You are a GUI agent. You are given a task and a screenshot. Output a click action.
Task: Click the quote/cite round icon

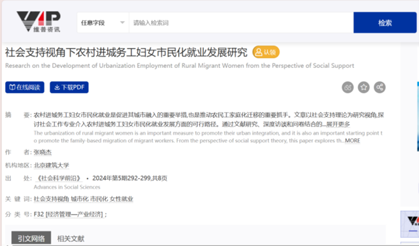[x=348, y=87]
